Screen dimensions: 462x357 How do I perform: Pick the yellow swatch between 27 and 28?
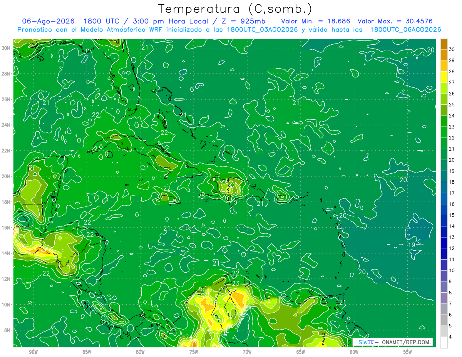coord(444,77)
